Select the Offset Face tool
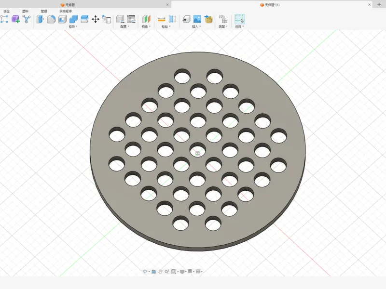Image resolution: width=386 pixels, height=289 pixels. click(84, 19)
